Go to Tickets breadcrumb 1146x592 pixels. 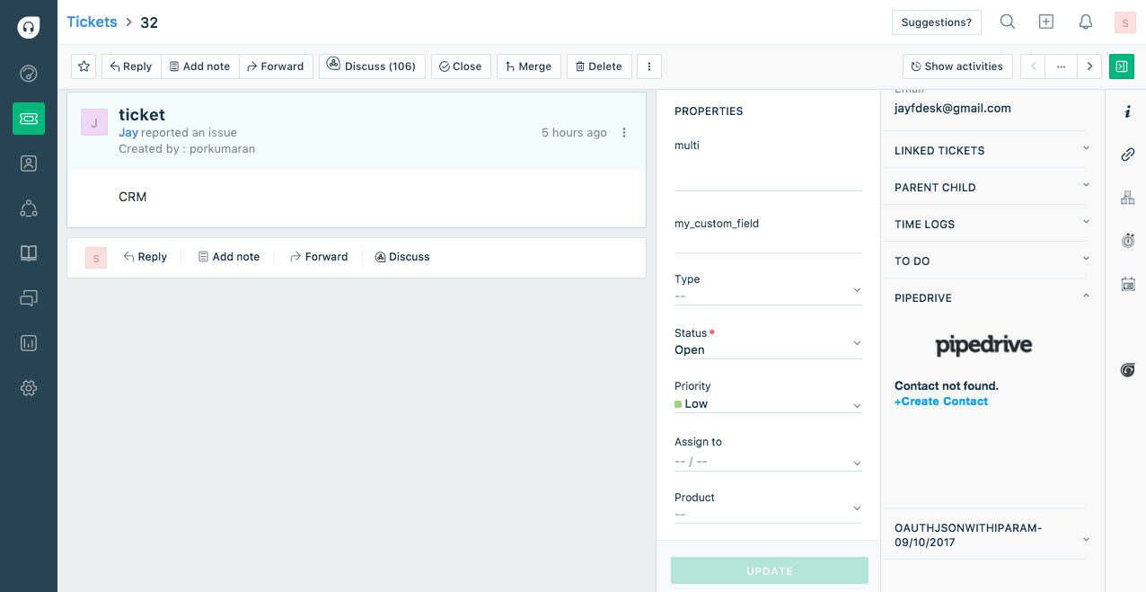(92, 22)
